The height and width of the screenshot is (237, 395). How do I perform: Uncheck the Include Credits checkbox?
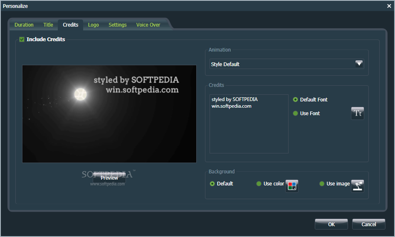(22, 39)
